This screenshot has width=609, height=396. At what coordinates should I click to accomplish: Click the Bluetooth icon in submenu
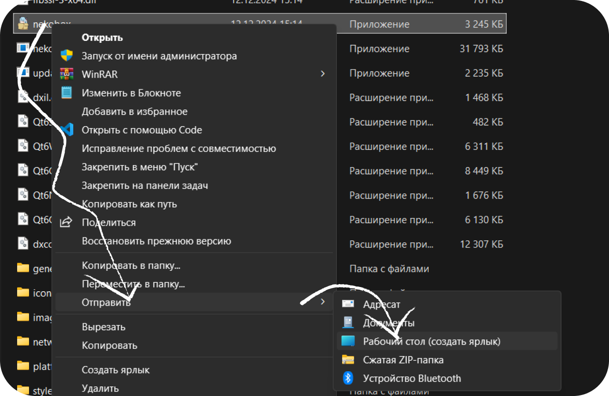coord(348,378)
